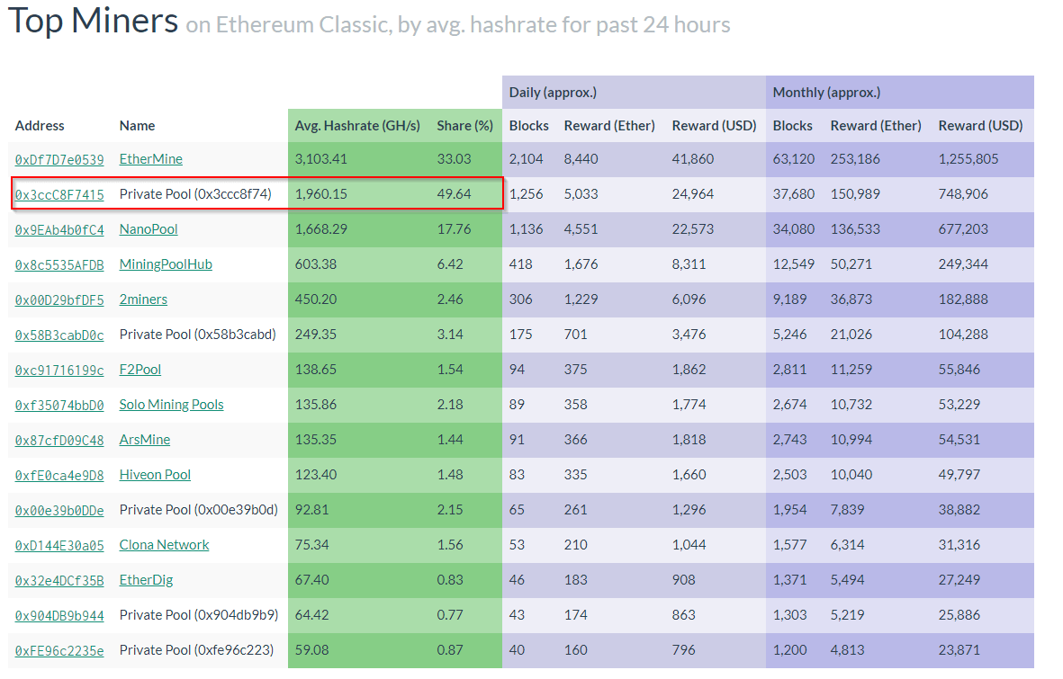Select EtherMine monthly USD reward 1,255,805
The image size is (1063, 679).
pos(968,159)
